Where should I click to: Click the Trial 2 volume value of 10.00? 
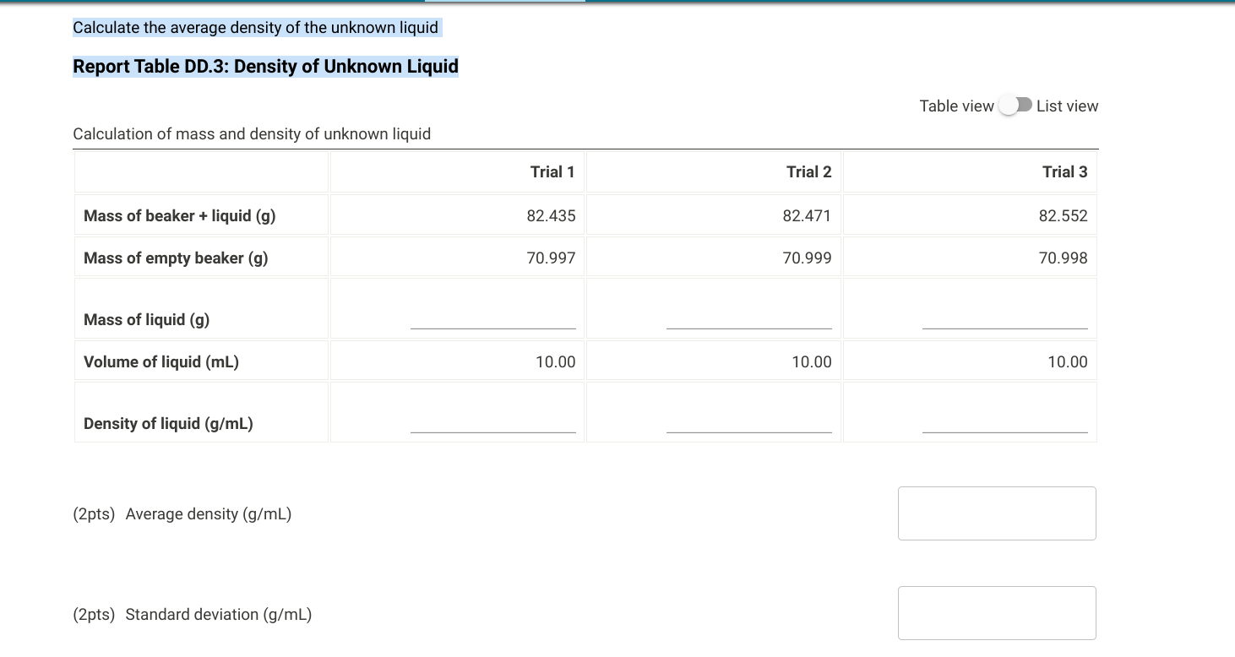(812, 361)
